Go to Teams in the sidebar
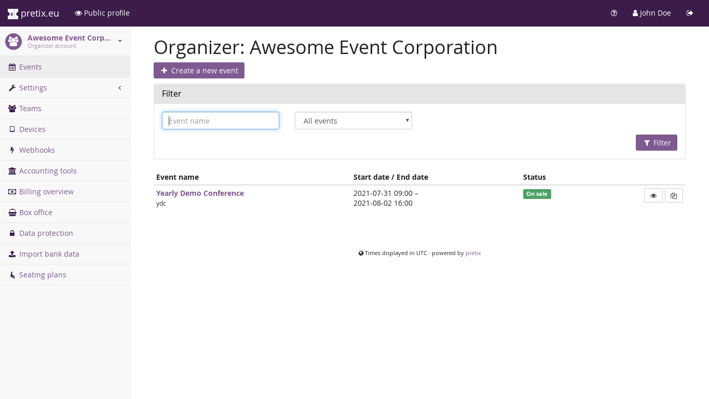Image resolution: width=709 pixels, height=399 pixels. [30, 109]
